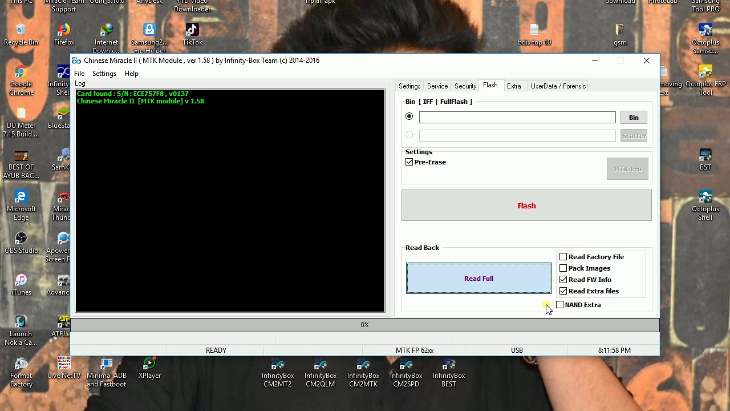Open the Octoplus Shell shortcut
The width and height of the screenshot is (730, 411).
pos(705,205)
